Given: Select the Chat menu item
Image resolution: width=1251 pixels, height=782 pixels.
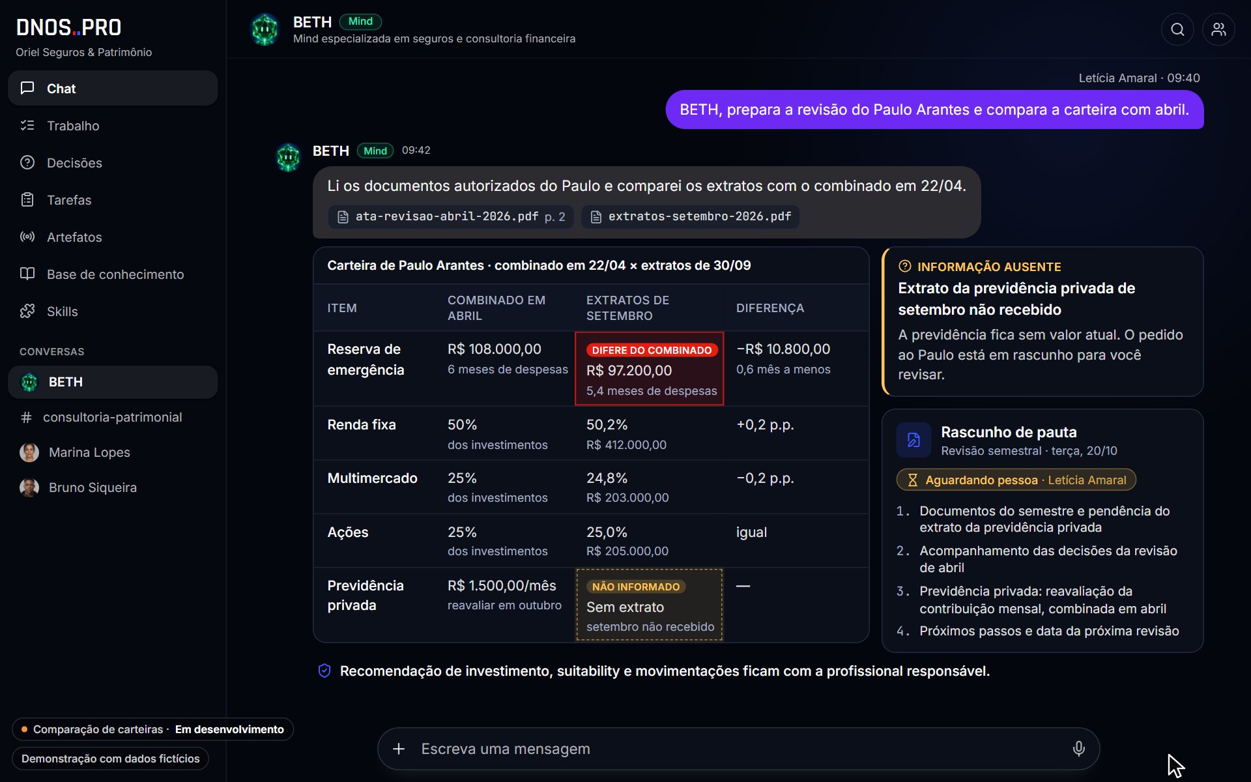Looking at the screenshot, I should pyautogui.click(x=113, y=88).
